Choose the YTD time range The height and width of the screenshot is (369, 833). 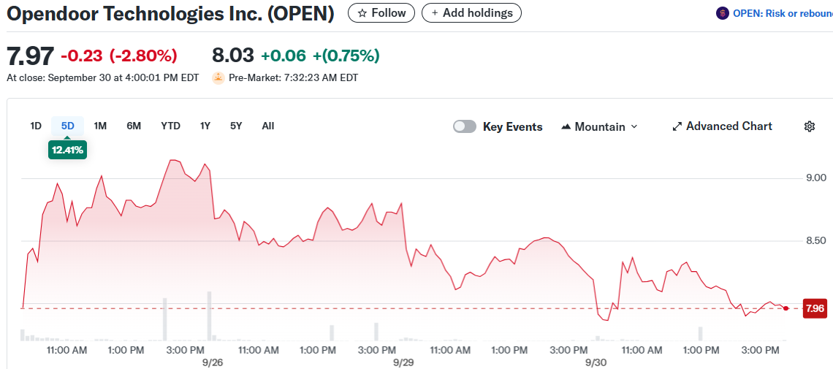click(x=170, y=126)
